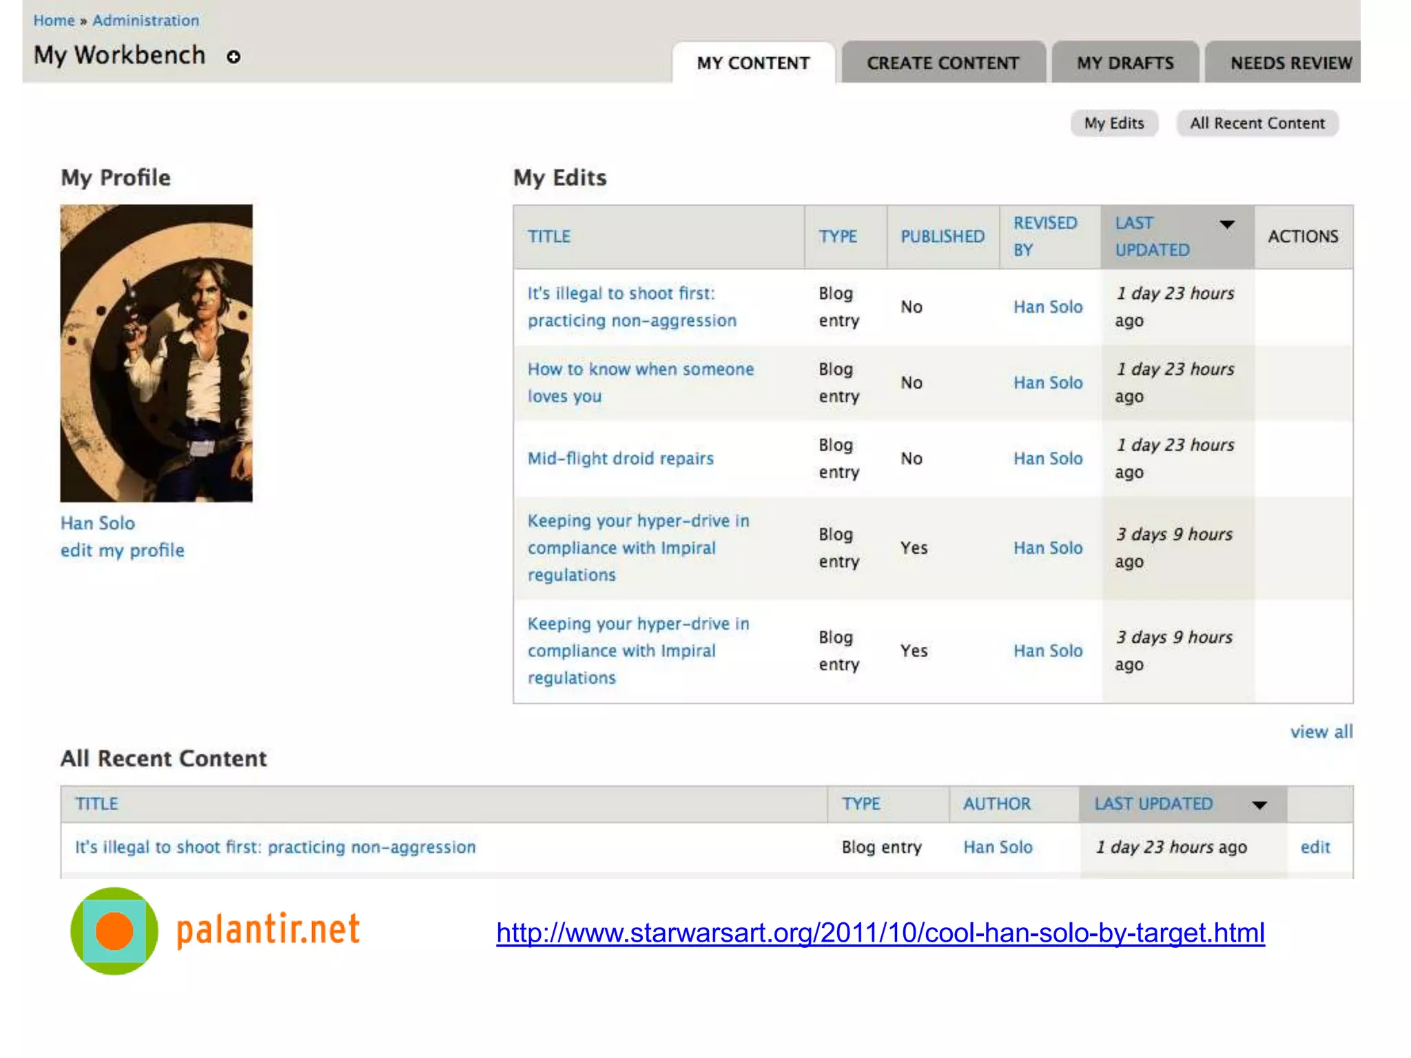Image resolution: width=1411 pixels, height=1058 pixels.
Task: Open the Create Content tab
Action: point(942,63)
